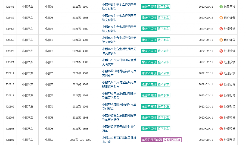Image resolution: width=246 pixels, height=145 pixels.
Task: Open complaint title link in row 702217
Action: [119, 73]
